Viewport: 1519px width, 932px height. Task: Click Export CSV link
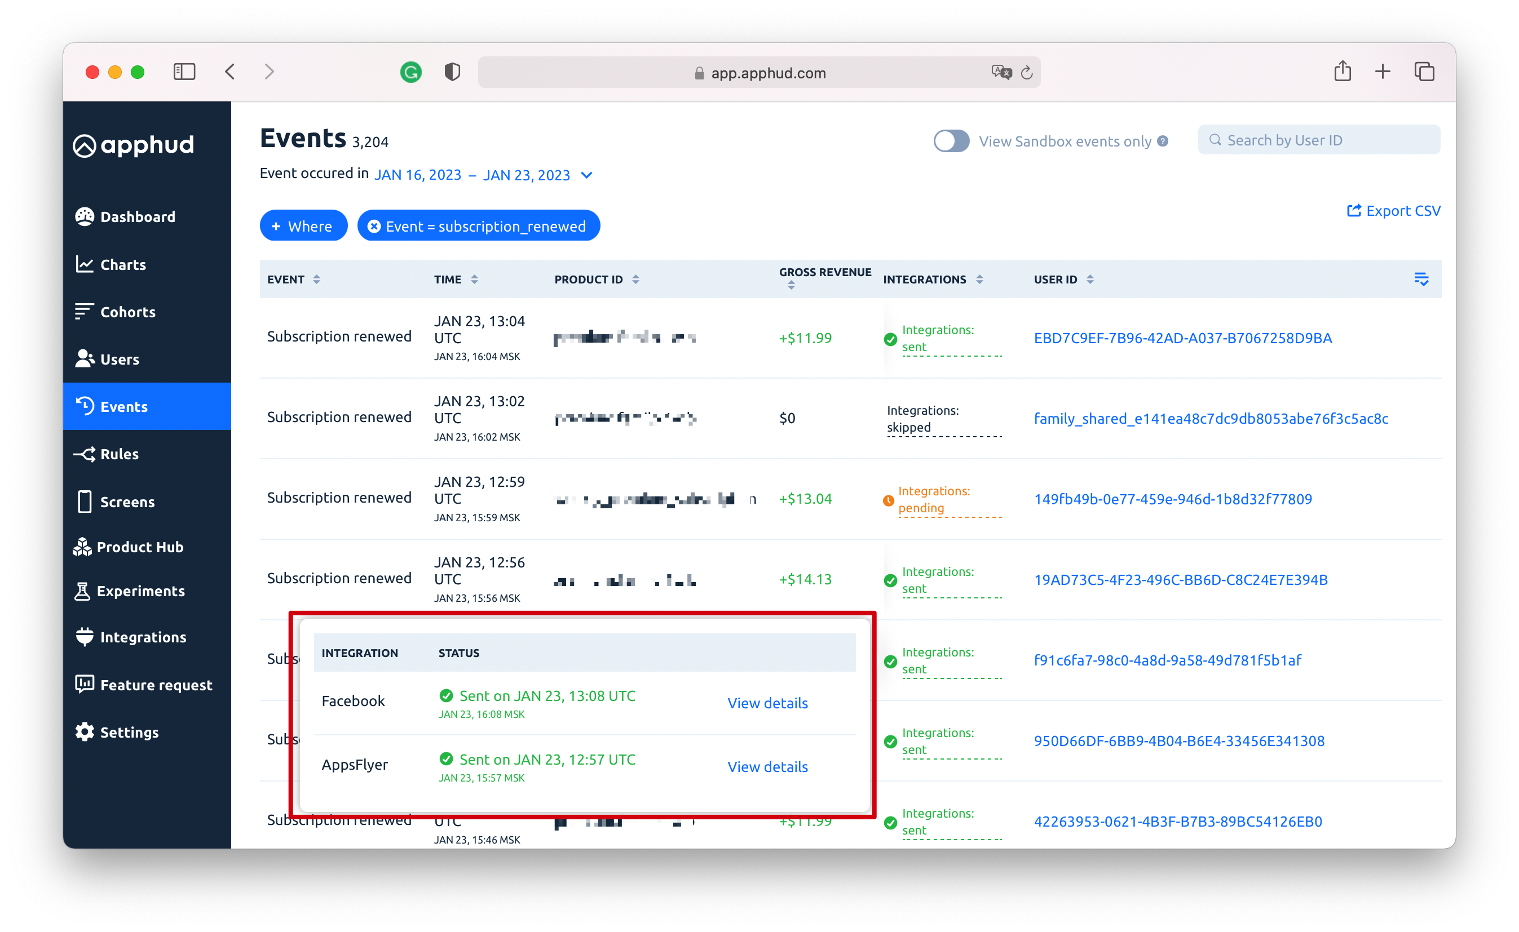1394,211
